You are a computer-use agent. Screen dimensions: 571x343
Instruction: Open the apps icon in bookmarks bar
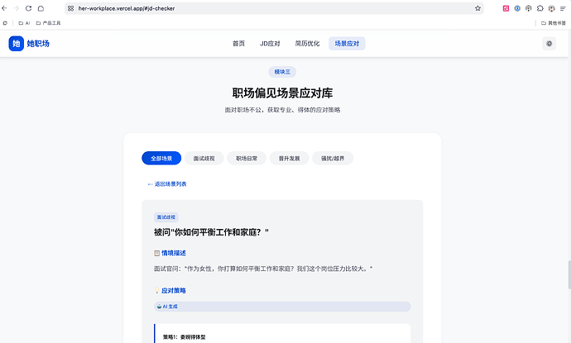tap(5, 23)
